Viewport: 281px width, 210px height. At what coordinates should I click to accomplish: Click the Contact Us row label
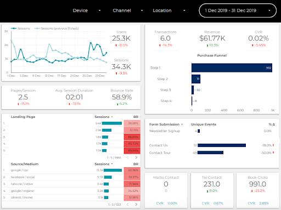coord(159,145)
